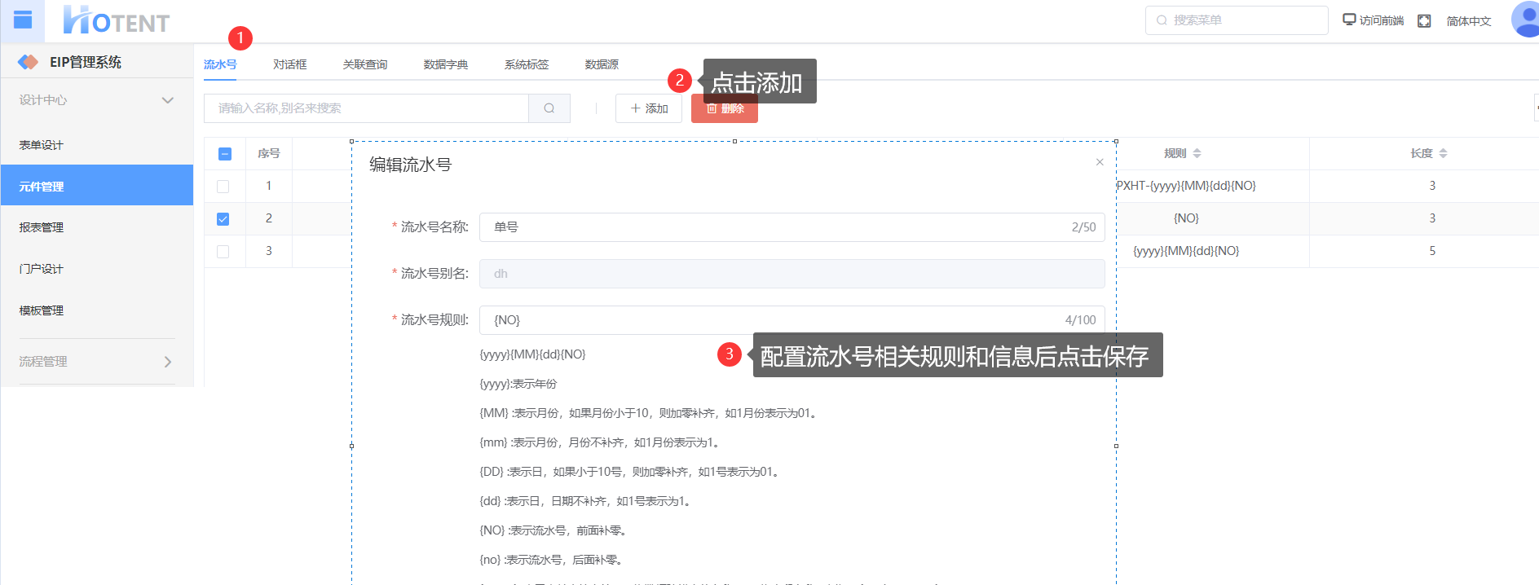Click the EIP管理系统 logo icon
Viewport: 1539px width, 585px height.
[29, 62]
